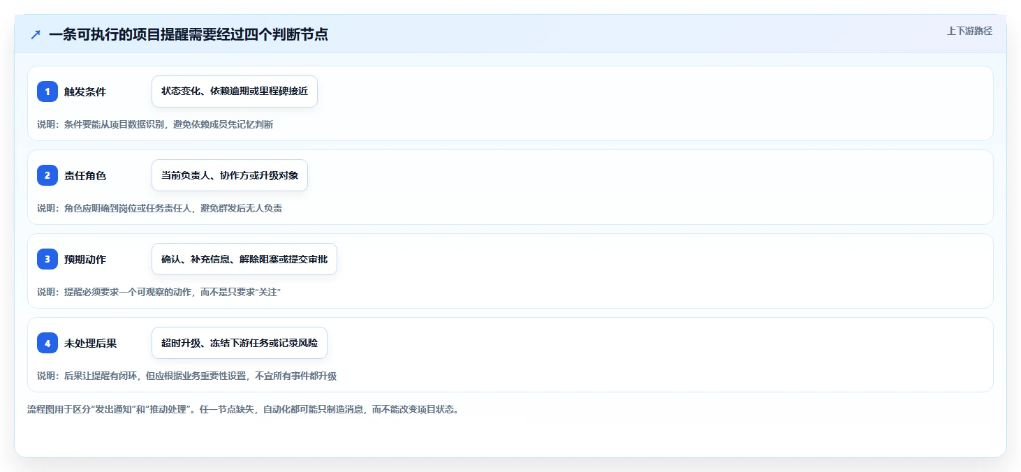Click the arrow icon beside the title
The image size is (1021, 472).
click(36, 34)
